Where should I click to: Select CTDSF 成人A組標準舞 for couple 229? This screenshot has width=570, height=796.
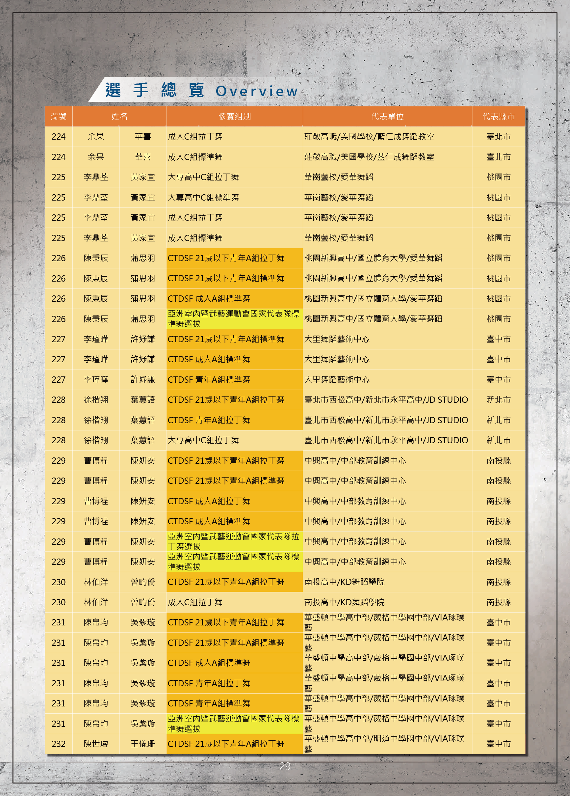[x=234, y=521]
